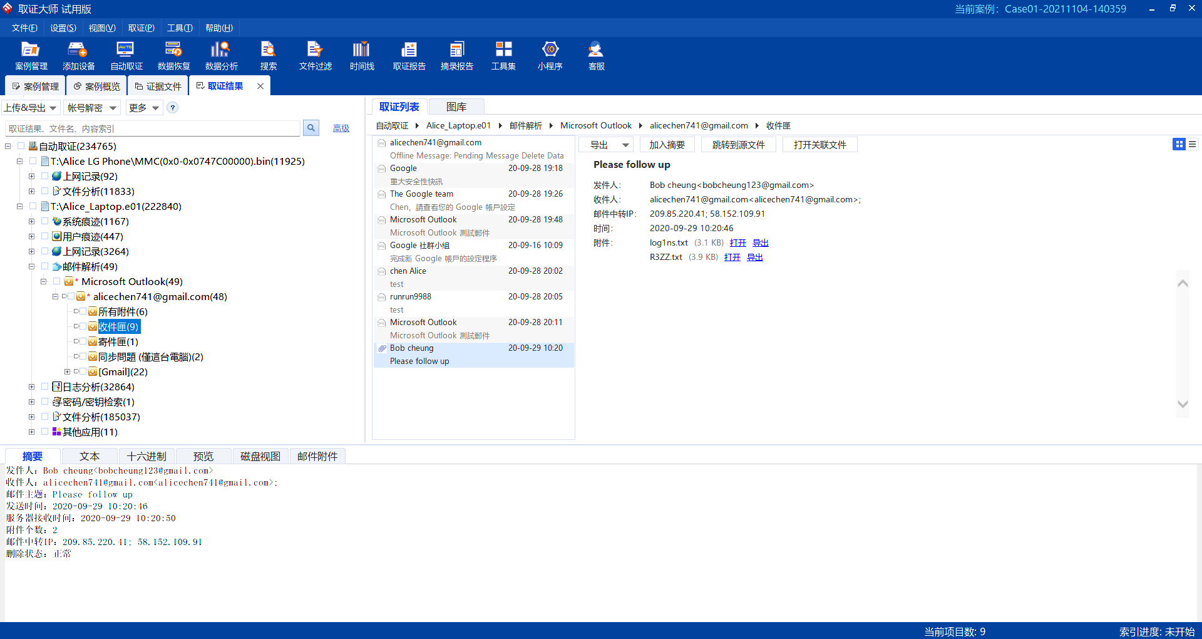The image size is (1202, 639).
Task: Switch to the 邮件附件 tab
Action: pos(317,456)
